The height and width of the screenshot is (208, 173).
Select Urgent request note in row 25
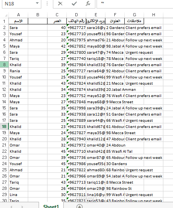pos(134,170)
